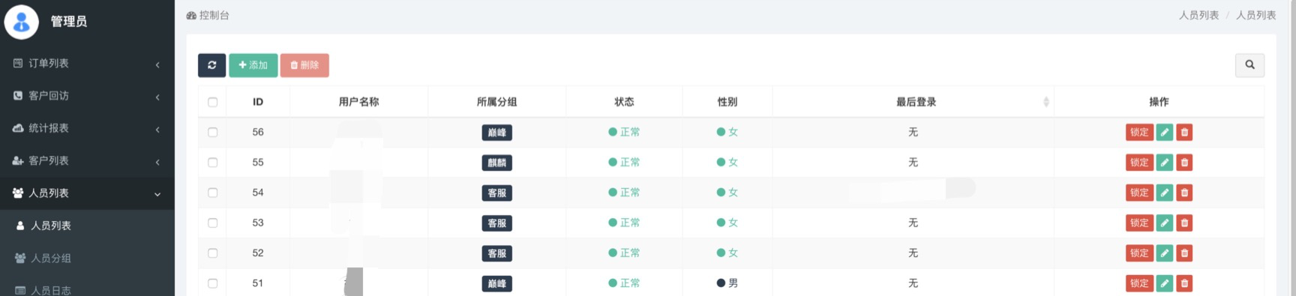
Task: Edit user 53 with pencil icon
Action: [x=1164, y=223]
